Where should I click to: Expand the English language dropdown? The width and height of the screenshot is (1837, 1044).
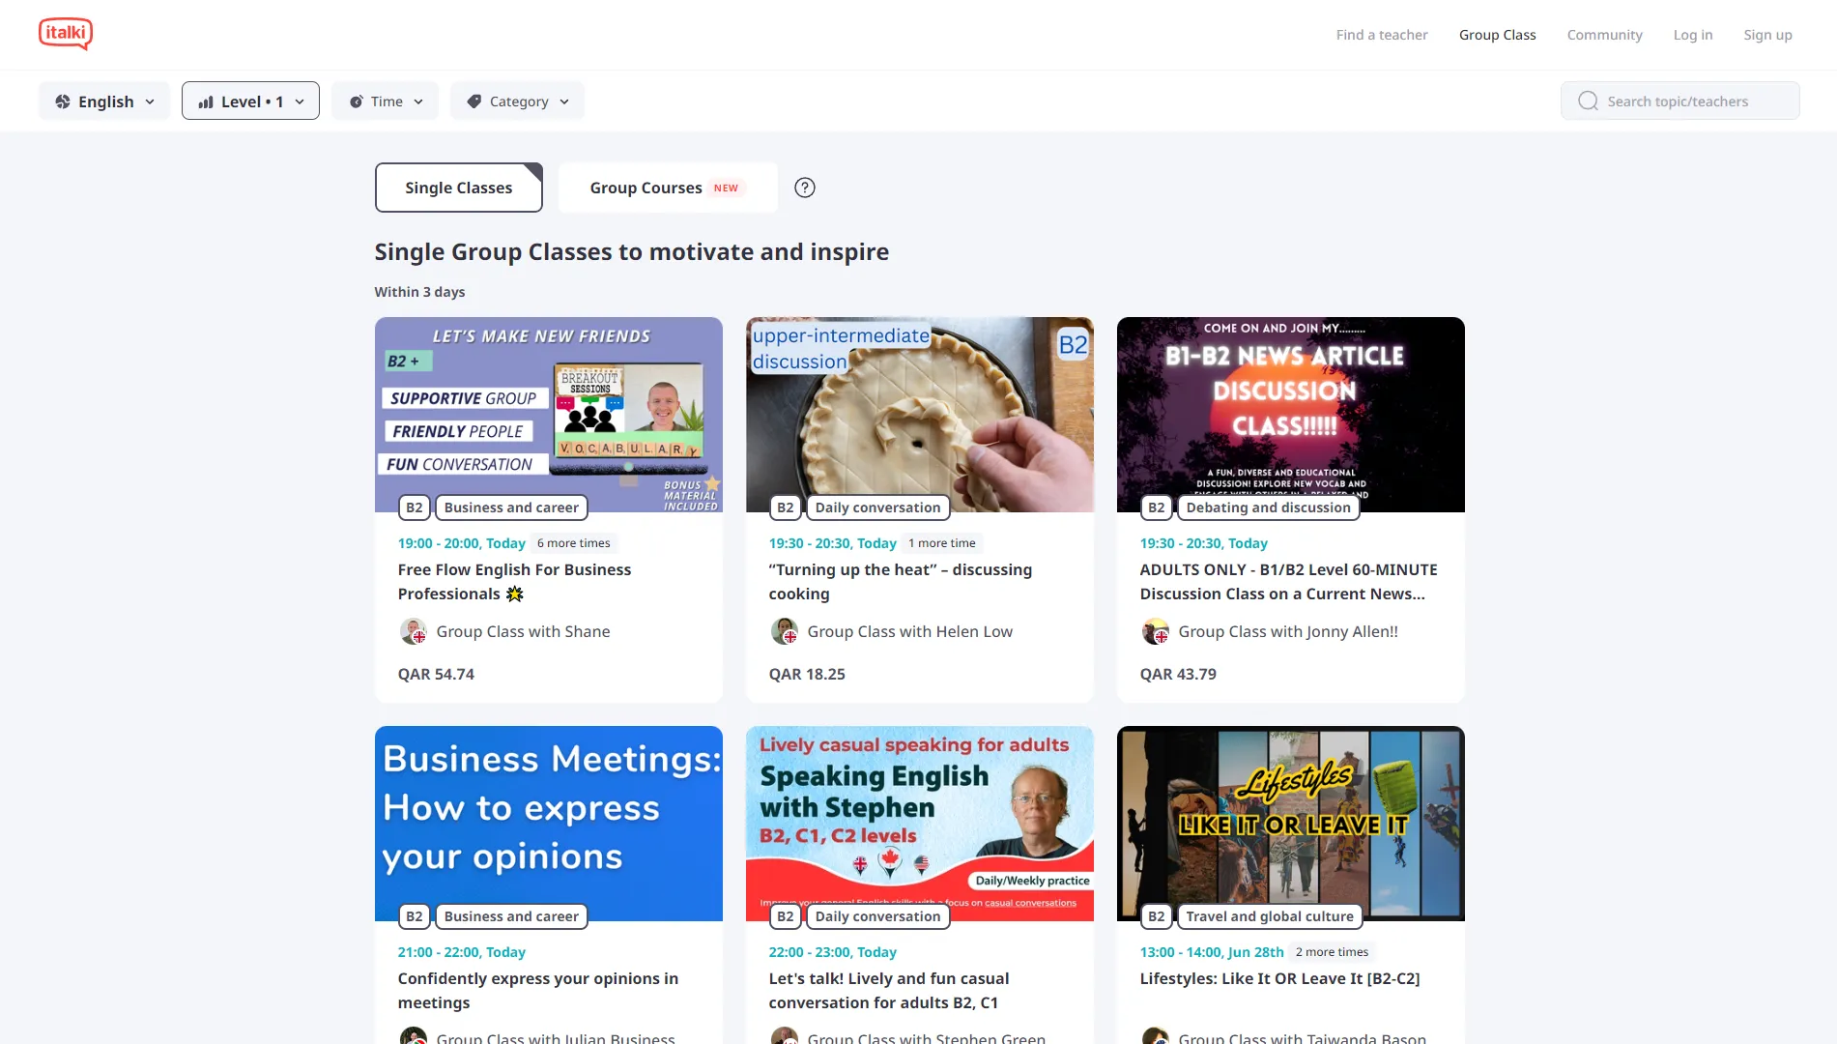[x=104, y=101]
